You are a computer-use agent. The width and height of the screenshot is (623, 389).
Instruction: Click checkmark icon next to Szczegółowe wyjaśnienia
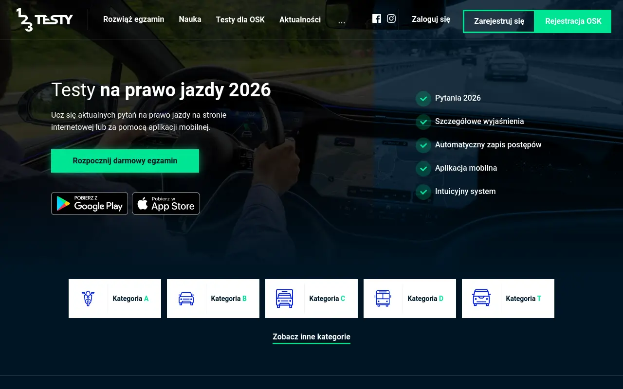pos(423,122)
